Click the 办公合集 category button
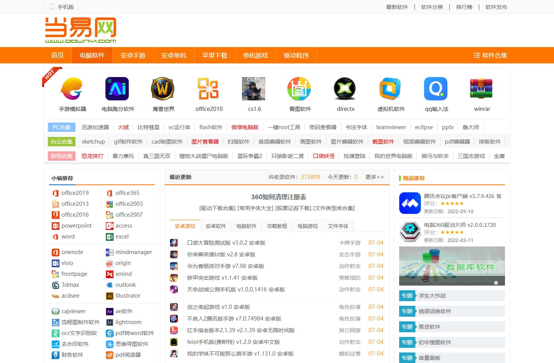Viewport: 554px width, 363px height. (x=62, y=142)
